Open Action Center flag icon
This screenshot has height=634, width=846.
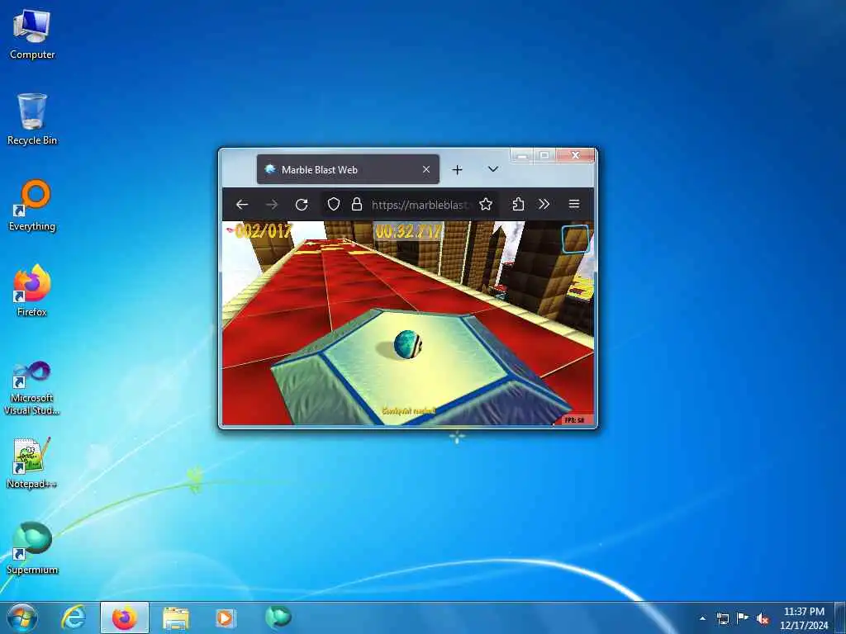point(743,618)
